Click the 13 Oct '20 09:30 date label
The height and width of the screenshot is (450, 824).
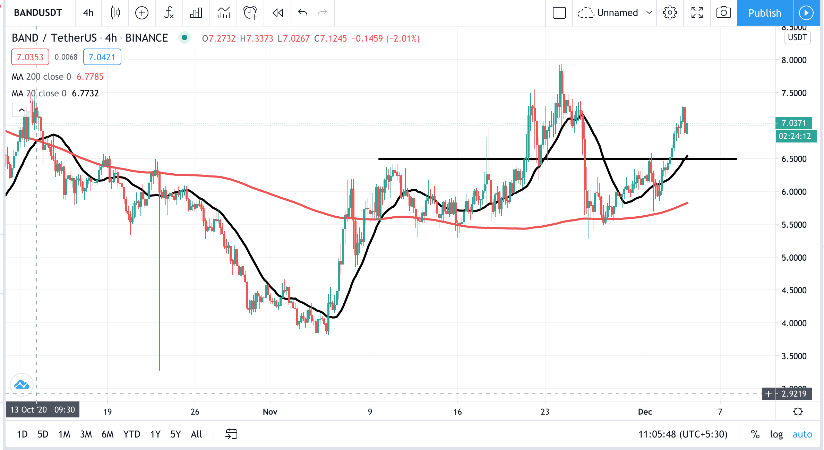[43, 409]
